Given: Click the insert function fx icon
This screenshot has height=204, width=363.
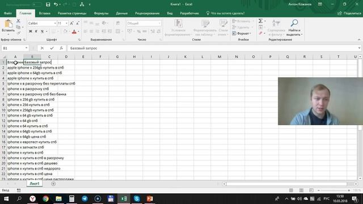Looking at the screenshot, I should 61,48.
